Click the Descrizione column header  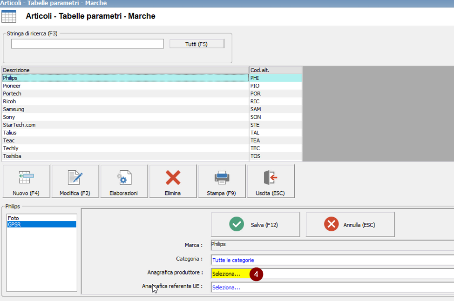[x=125, y=70]
